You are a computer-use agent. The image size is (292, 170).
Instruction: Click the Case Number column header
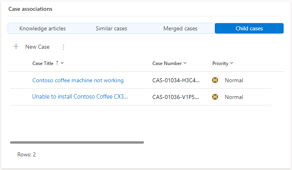click(x=167, y=63)
